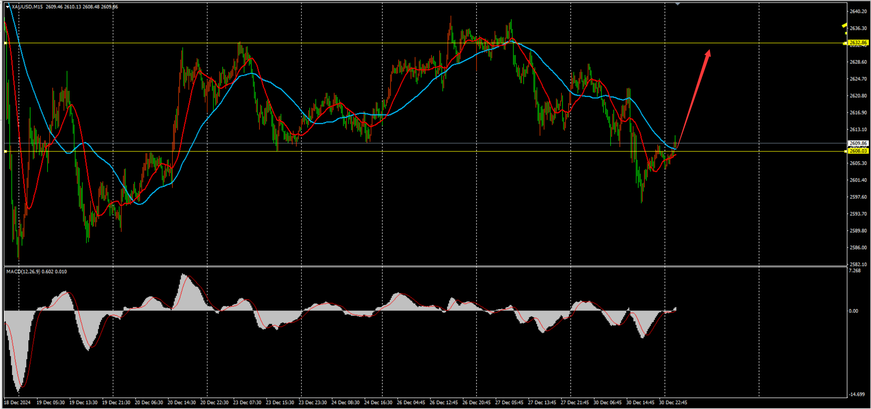This screenshot has height=409, width=871.
Task: Click the yellow 2608.03 price tag
Action: pyautogui.click(x=857, y=151)
